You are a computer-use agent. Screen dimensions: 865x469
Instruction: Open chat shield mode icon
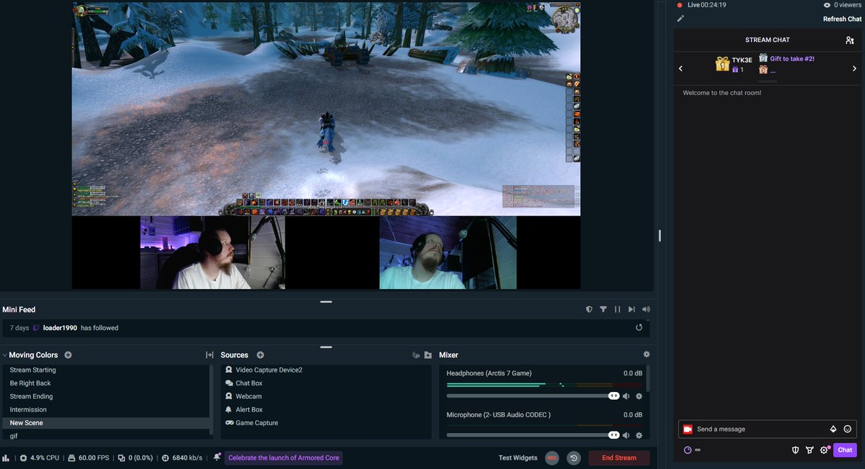[x=795, y=450]
